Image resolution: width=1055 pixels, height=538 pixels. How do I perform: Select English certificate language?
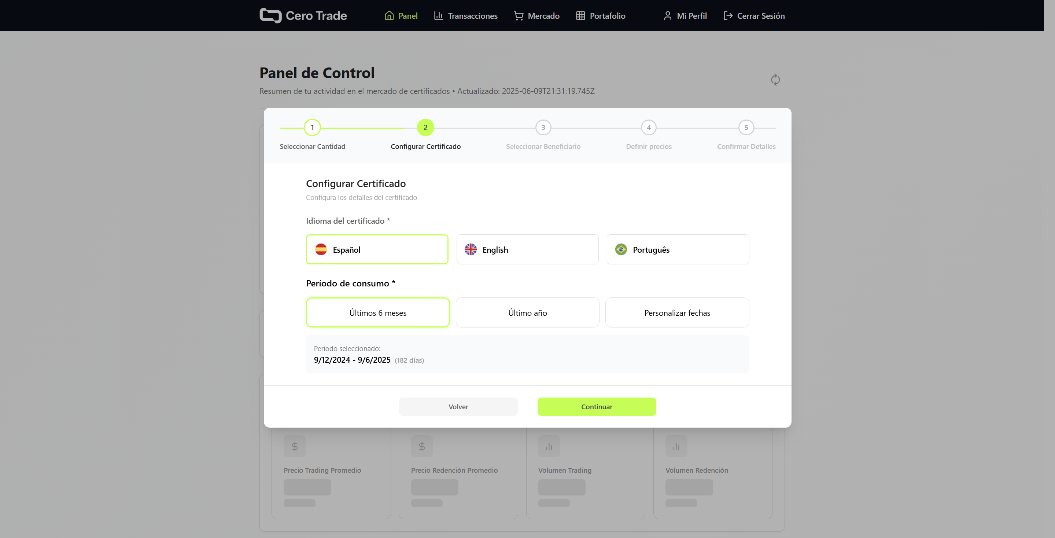click(x=527, y=249)
